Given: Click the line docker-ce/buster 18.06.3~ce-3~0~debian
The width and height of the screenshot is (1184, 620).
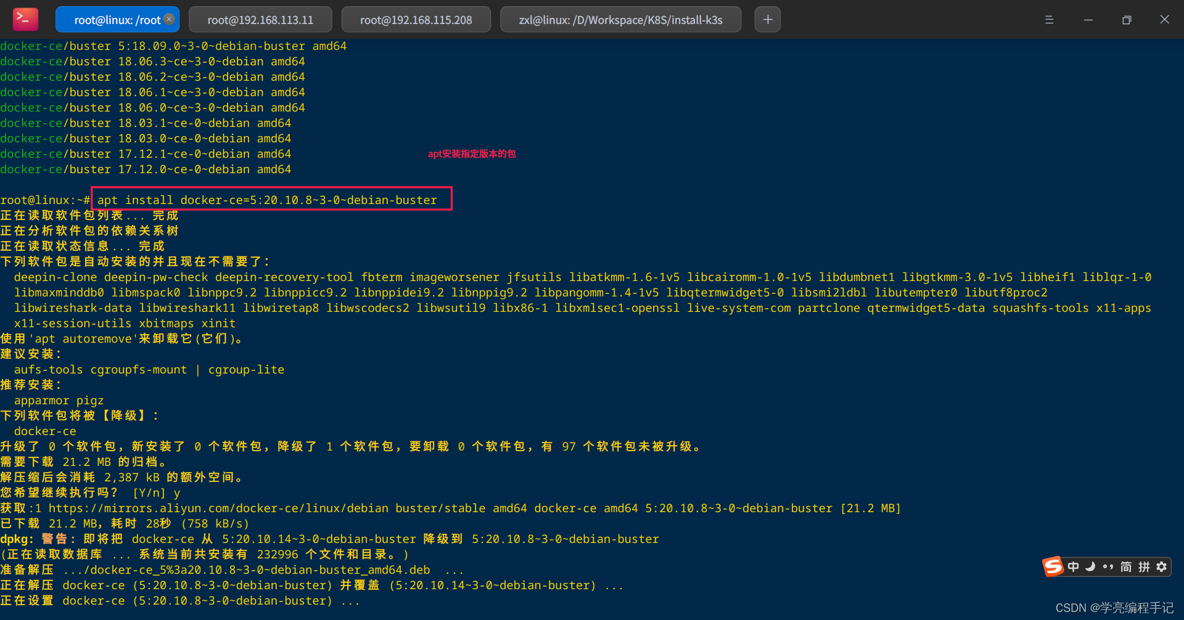Looking at the screenshot, I should click(152, 61).
